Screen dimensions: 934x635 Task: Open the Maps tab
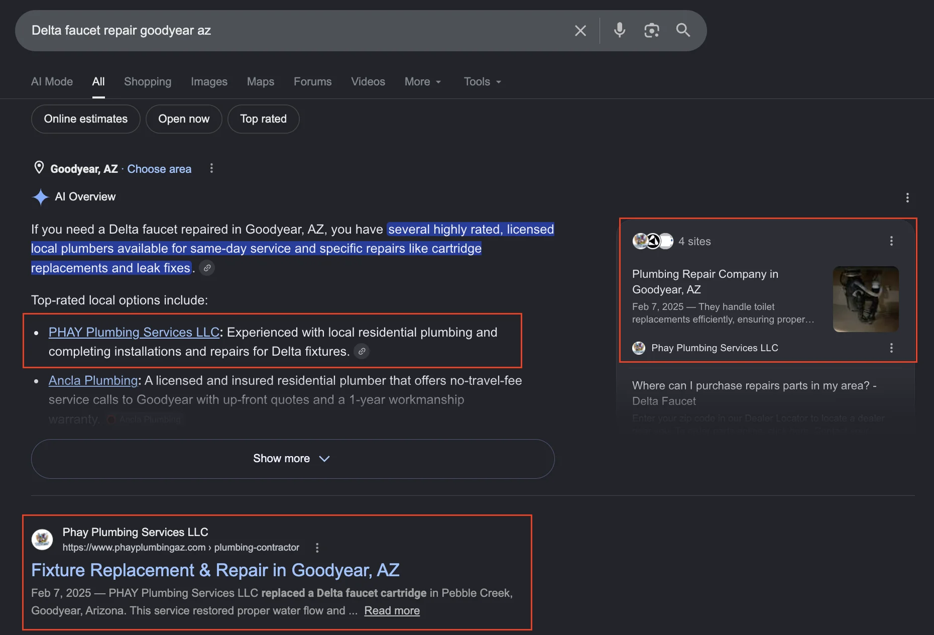(x=261, y=81)
